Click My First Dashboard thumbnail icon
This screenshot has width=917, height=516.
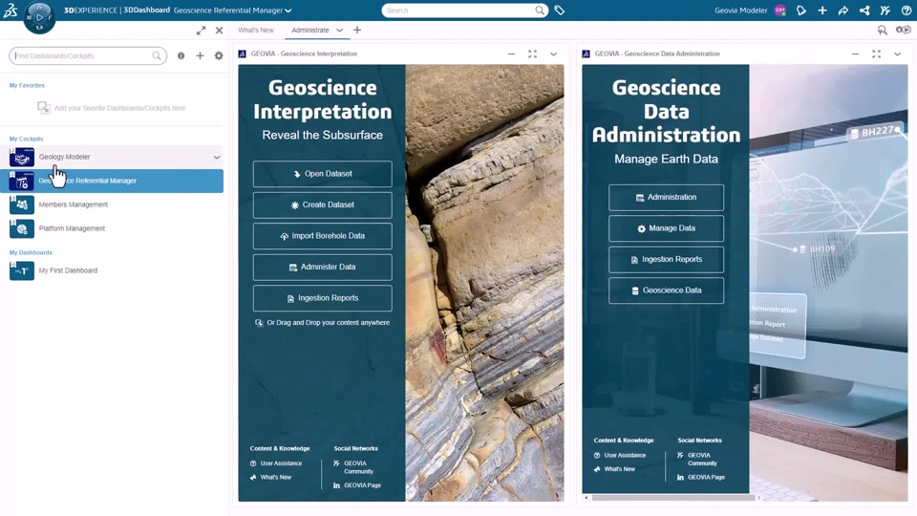[x=22, y=270]
